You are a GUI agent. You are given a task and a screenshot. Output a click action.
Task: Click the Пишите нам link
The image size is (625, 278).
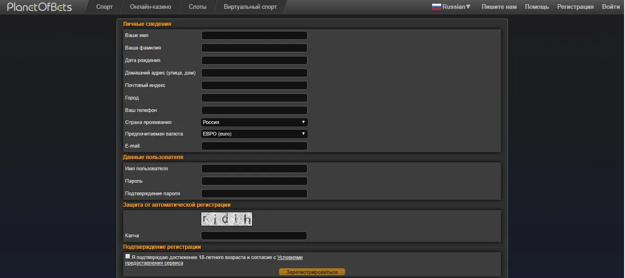click(x=499, y=7)
